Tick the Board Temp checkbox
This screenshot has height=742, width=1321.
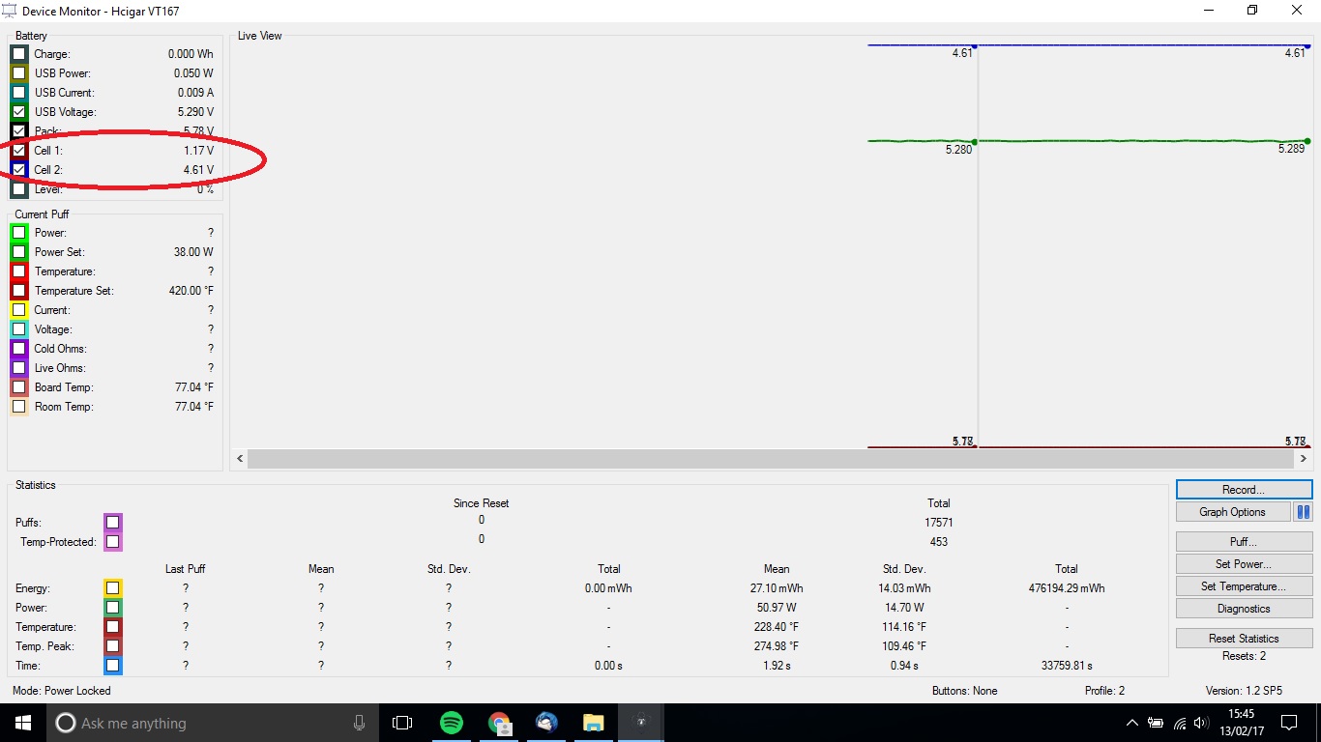point(19,387)
